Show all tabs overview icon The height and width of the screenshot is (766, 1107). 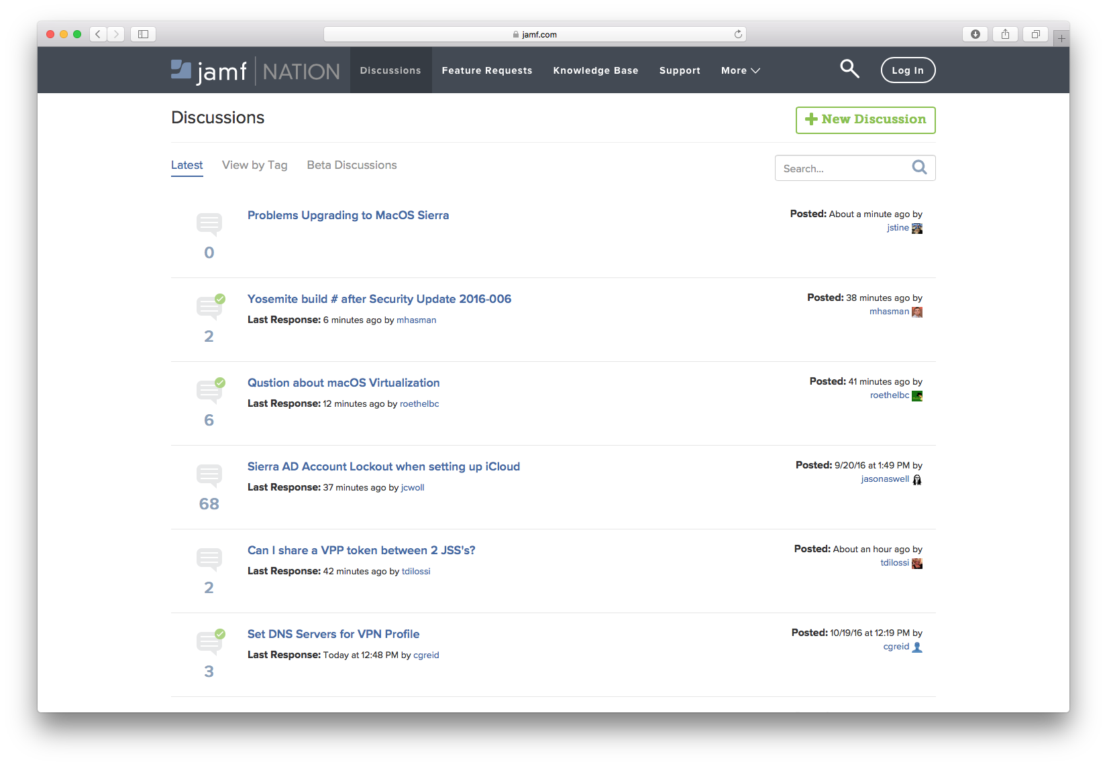[1035, 34]
